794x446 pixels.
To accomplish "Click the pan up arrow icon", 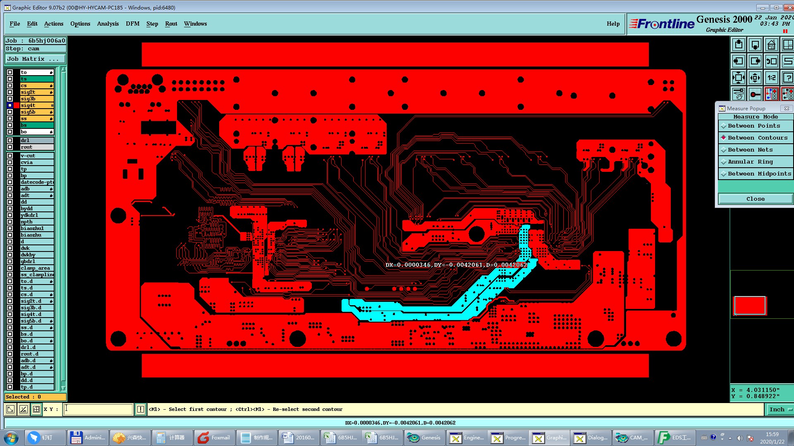I will tap(739, 45).
